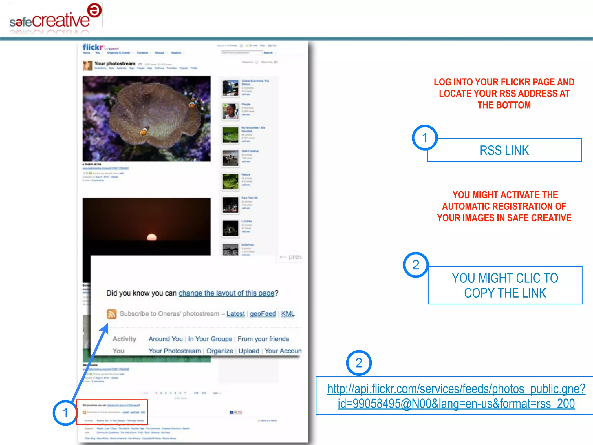Open the Profile photostream tab
The height and width of the screenshot is (445, 593).
click(194, 68)
